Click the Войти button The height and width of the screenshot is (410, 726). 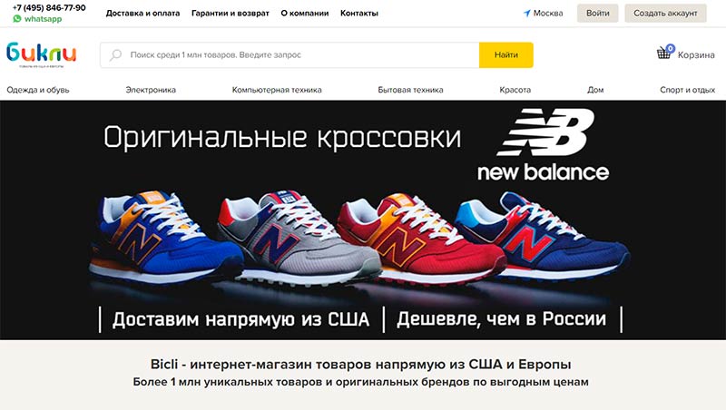[598, 14]
